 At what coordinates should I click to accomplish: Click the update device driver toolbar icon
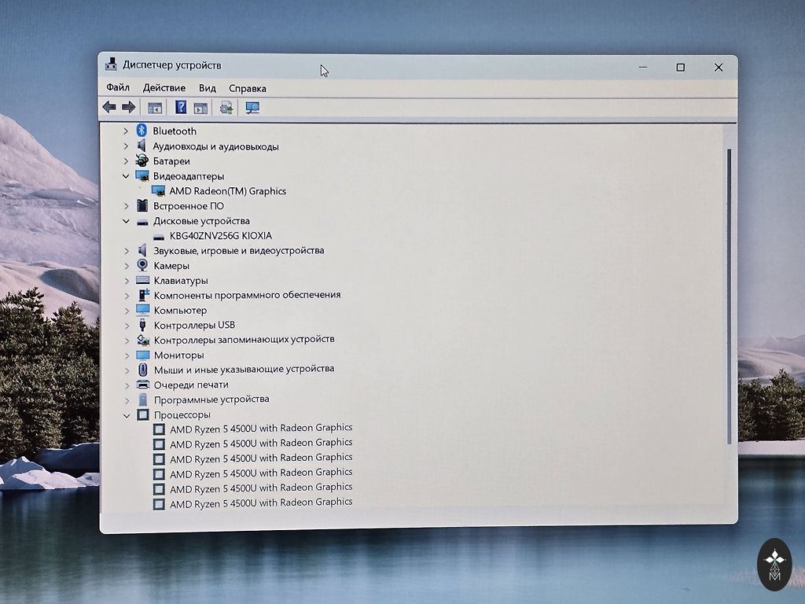coord(226,108)
